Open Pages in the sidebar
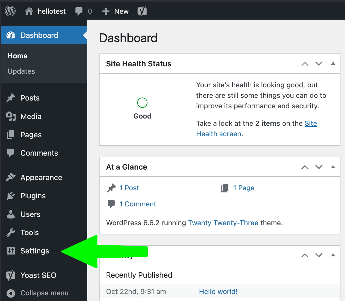The height and width of the screenshot is (301, 345). coord(31,135)
